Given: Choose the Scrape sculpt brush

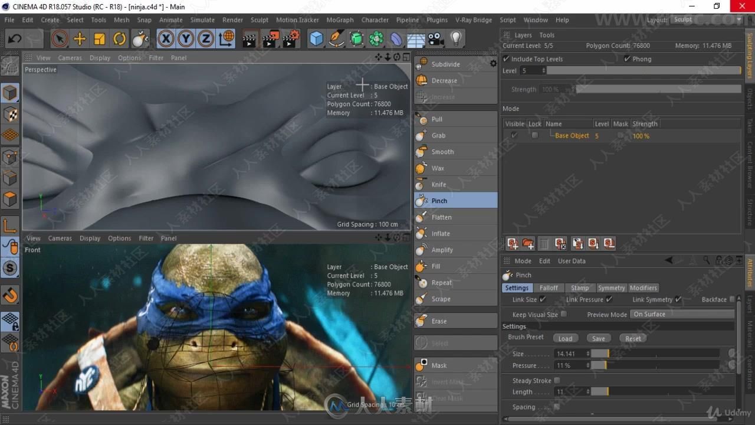Looking at the screenshot, I should coord(456,299).
